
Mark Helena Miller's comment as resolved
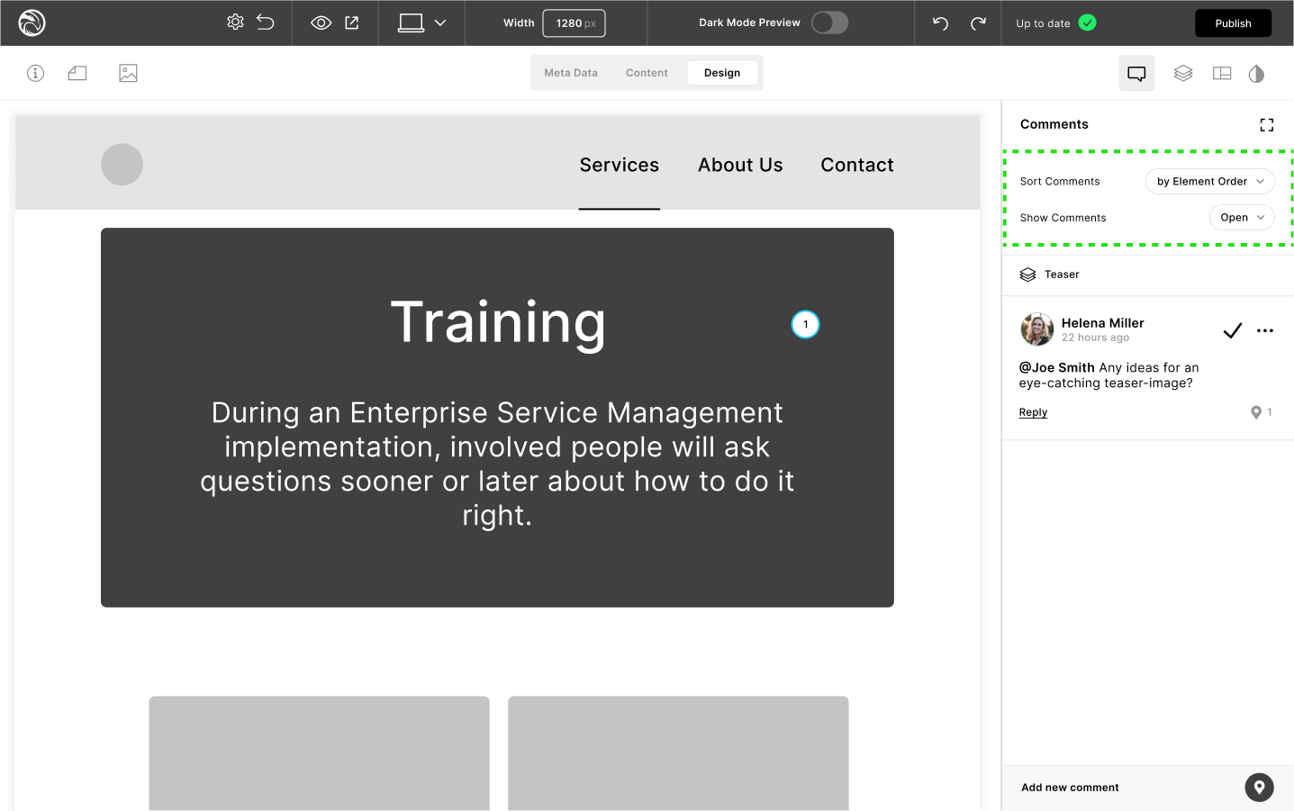click(1232, 330)
